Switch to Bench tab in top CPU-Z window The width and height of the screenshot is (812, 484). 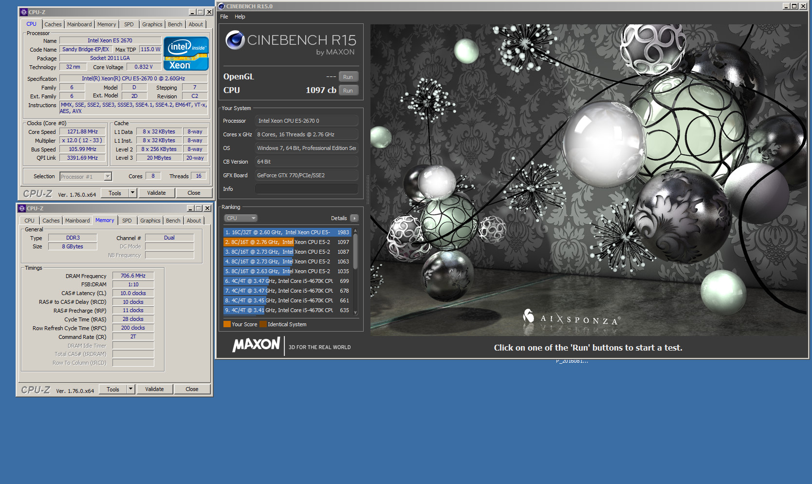coord(175,24)
